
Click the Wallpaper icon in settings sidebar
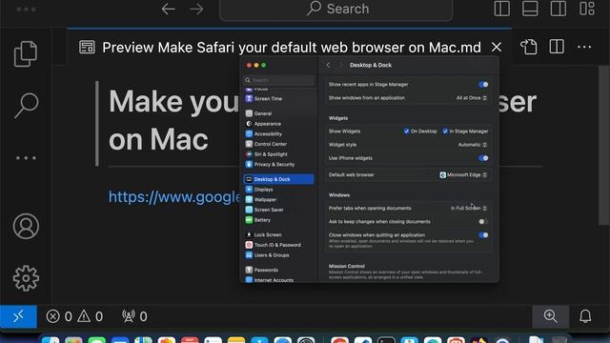[x=249, y=199]
